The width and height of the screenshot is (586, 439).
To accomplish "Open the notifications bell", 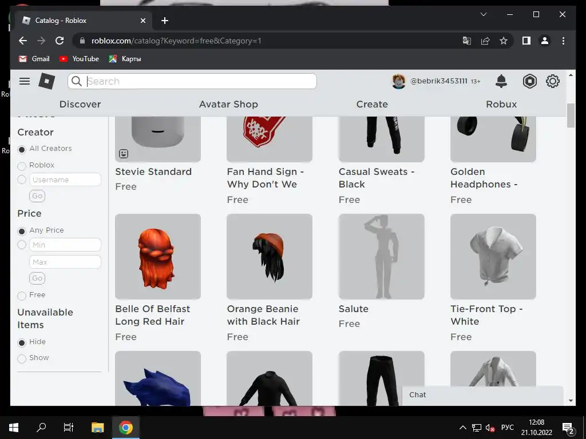I will click(501, 81).
